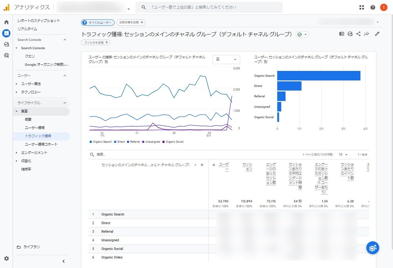Open the Help question mark icon
The width and height of the screenshot is (393, 268).
click(373, 7)
